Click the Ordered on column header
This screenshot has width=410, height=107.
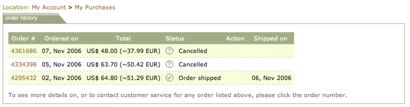pyautogui.click(x=61, y=38)
